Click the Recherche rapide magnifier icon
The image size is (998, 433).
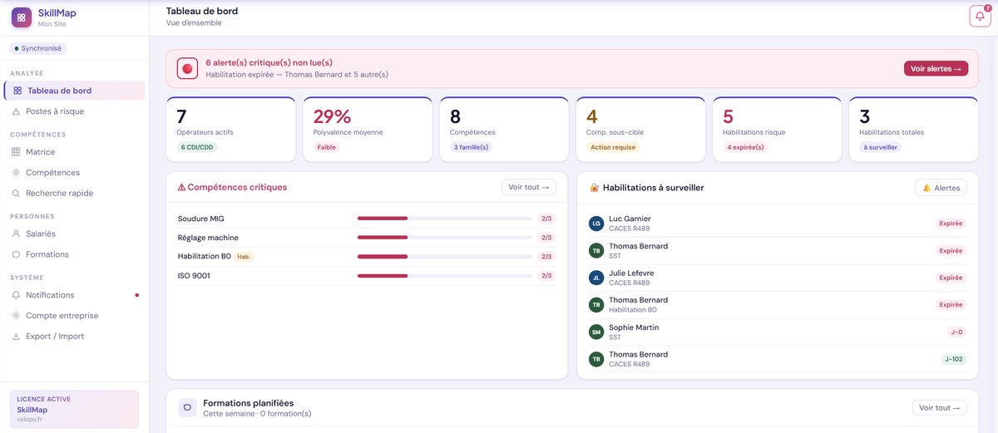17,193
